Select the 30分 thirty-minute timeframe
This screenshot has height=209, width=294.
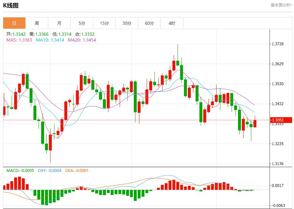tap(127, 23)
